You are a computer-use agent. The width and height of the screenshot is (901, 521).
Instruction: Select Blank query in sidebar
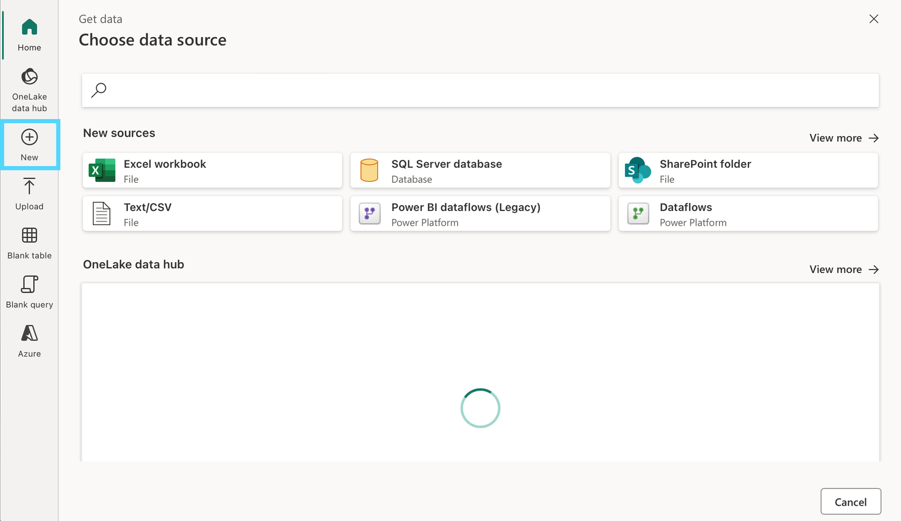click(29, 285)
